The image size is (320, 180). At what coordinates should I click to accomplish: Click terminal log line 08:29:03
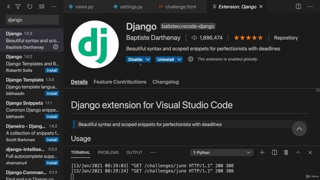(x=152, y=165)
